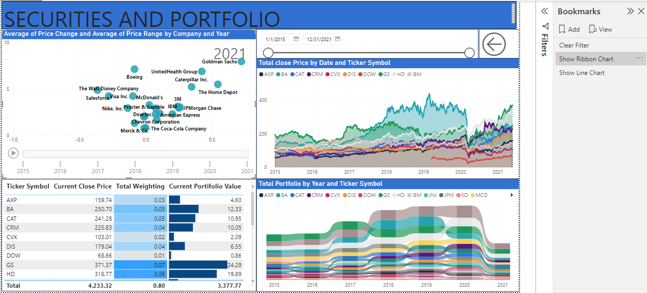Add a new bookmark
The image size is (647, 293).
pos(569,30)
